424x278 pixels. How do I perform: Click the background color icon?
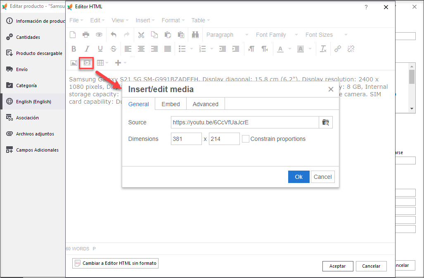(301, 49)
